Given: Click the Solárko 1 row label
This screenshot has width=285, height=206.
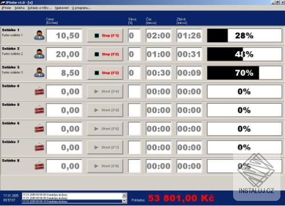Looking at the screenshot, I should (x=11, y=30).
